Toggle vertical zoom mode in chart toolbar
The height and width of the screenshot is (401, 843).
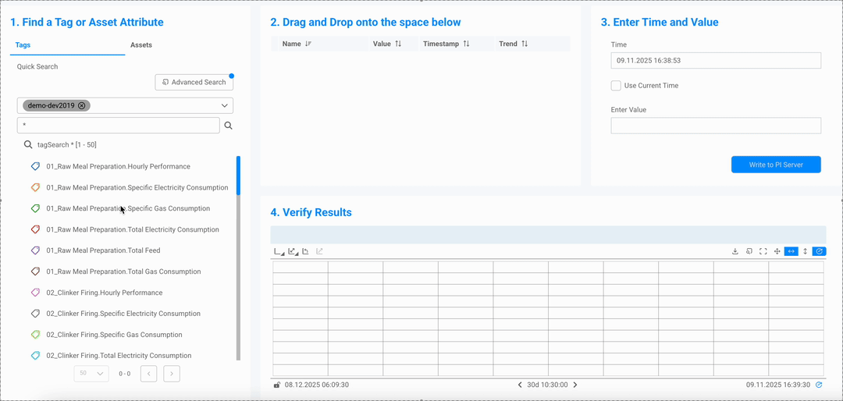[805, 251]
